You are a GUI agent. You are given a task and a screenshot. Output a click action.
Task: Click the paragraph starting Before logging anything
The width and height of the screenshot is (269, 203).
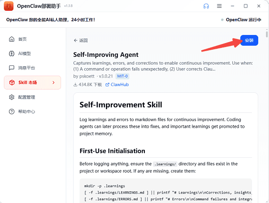pos(159,168)
